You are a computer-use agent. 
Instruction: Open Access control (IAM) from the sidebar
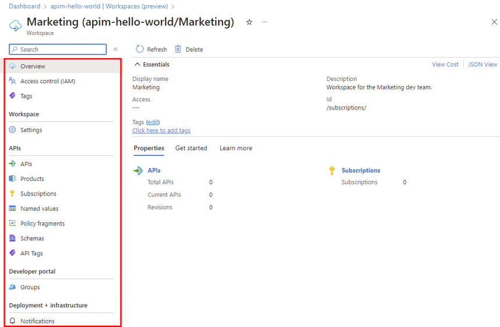[x=47, y=81]
